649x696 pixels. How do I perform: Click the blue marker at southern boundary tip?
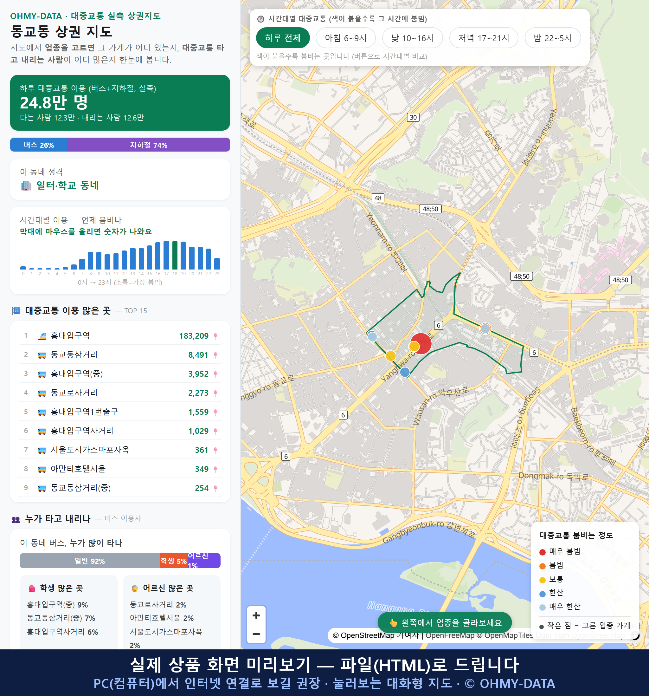coord(405,372)
